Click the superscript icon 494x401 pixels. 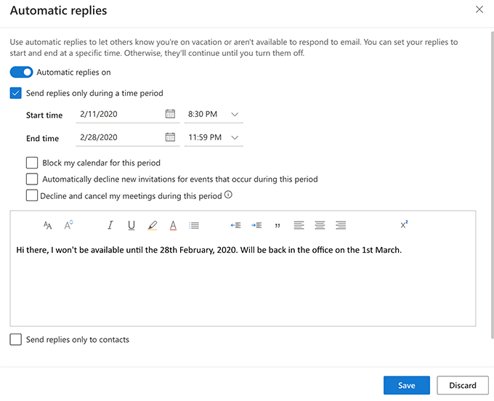pyautogui.click(x=404, y=224)
